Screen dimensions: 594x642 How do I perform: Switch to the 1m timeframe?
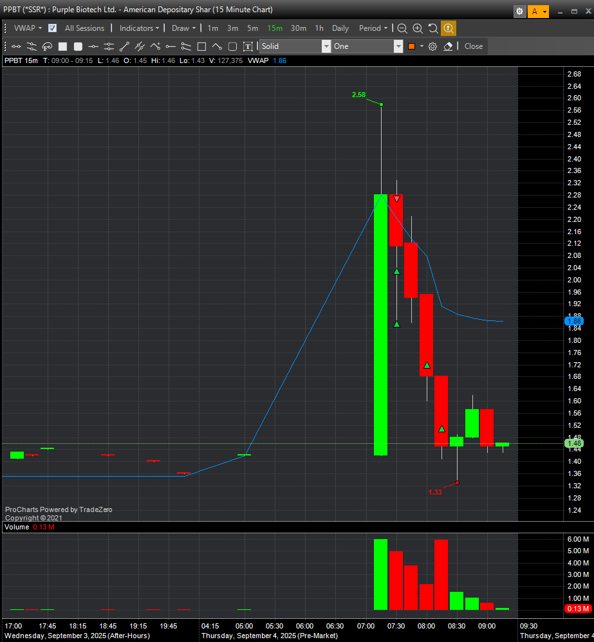[x=212, y=28]
